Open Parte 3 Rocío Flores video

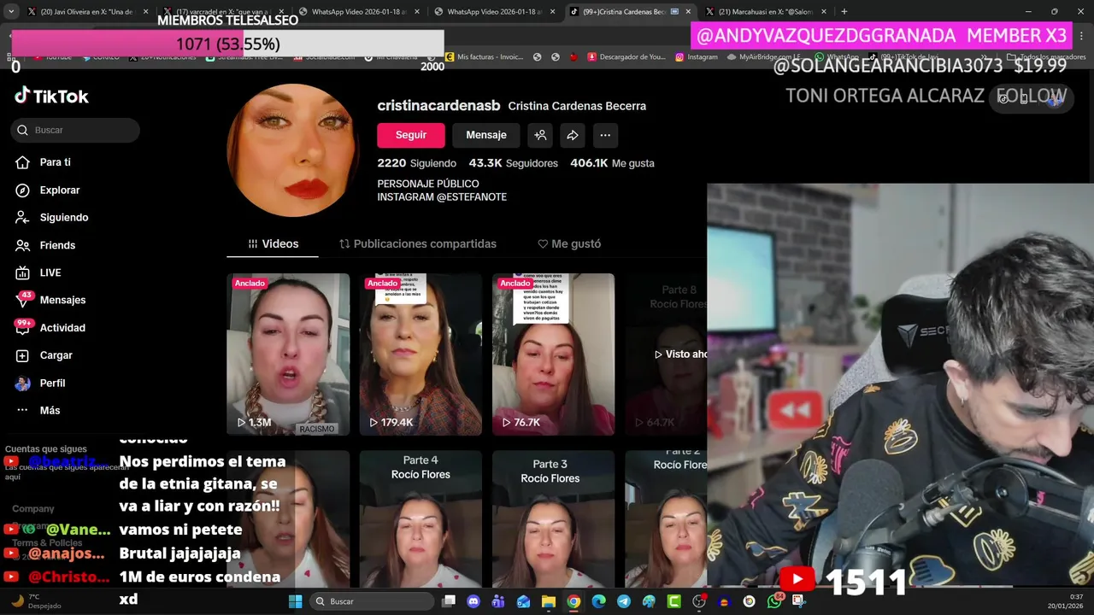pyautogui.click(x=553, y=518)
